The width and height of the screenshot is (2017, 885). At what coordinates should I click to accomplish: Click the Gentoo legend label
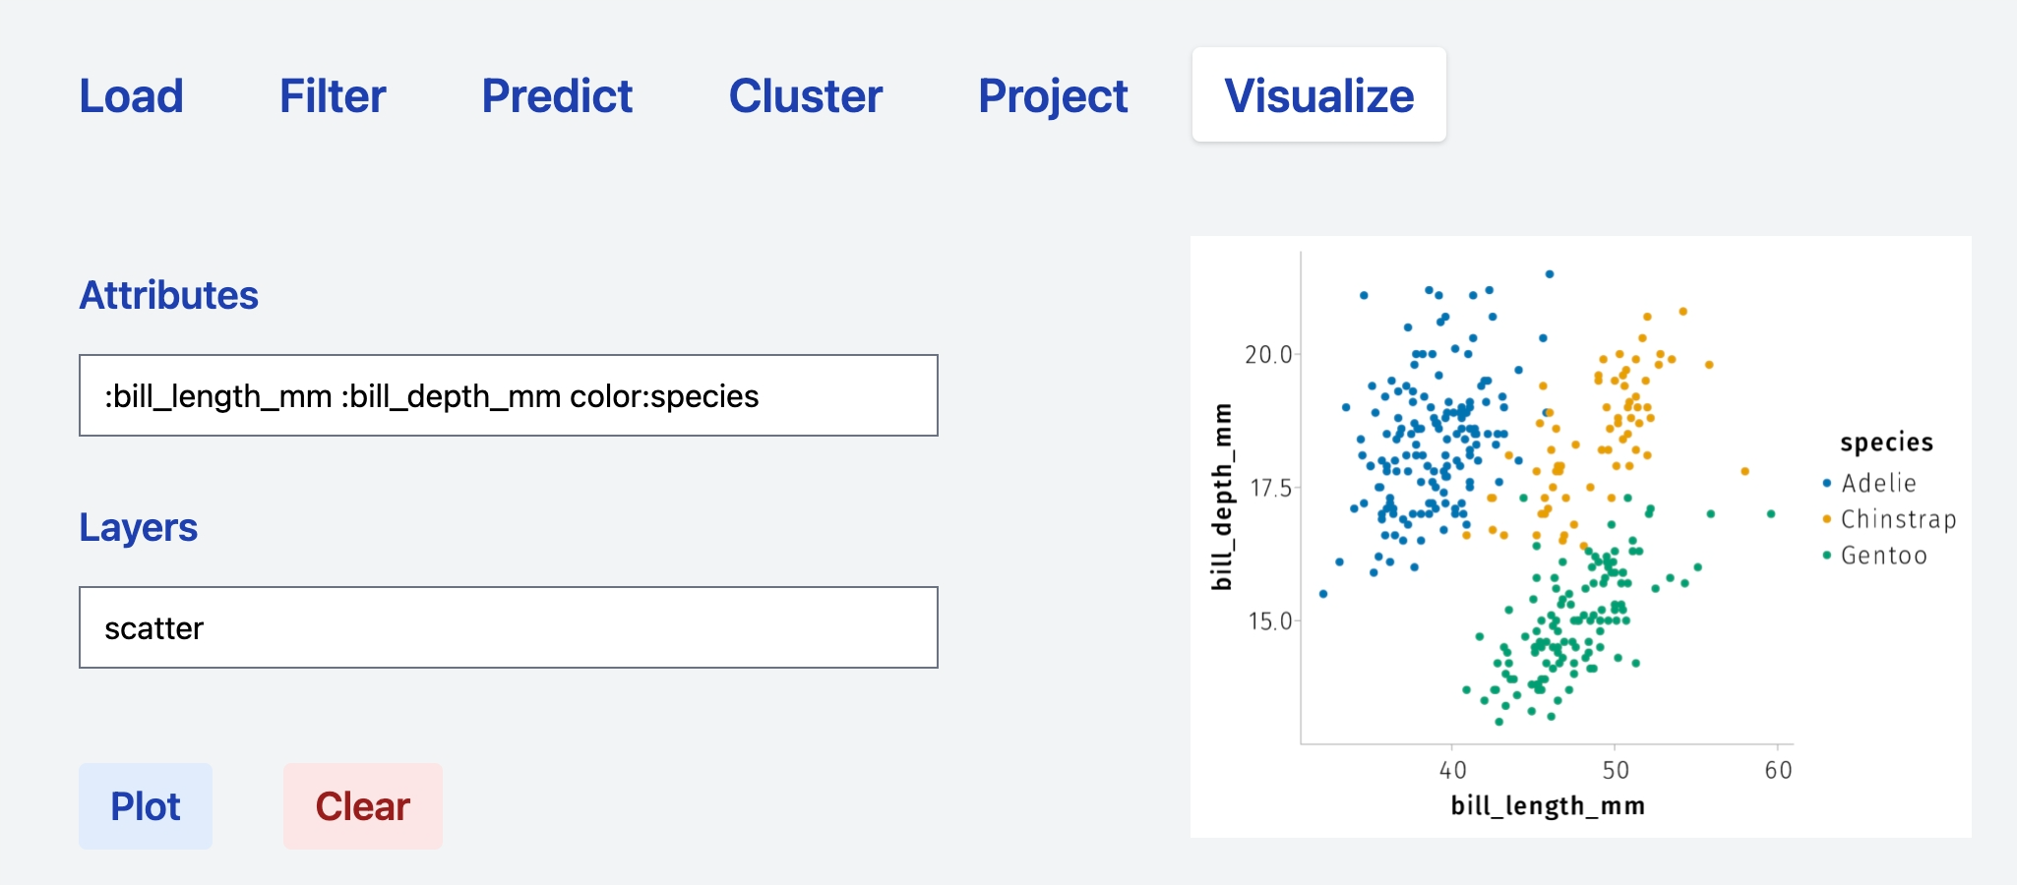(1883, 556)
